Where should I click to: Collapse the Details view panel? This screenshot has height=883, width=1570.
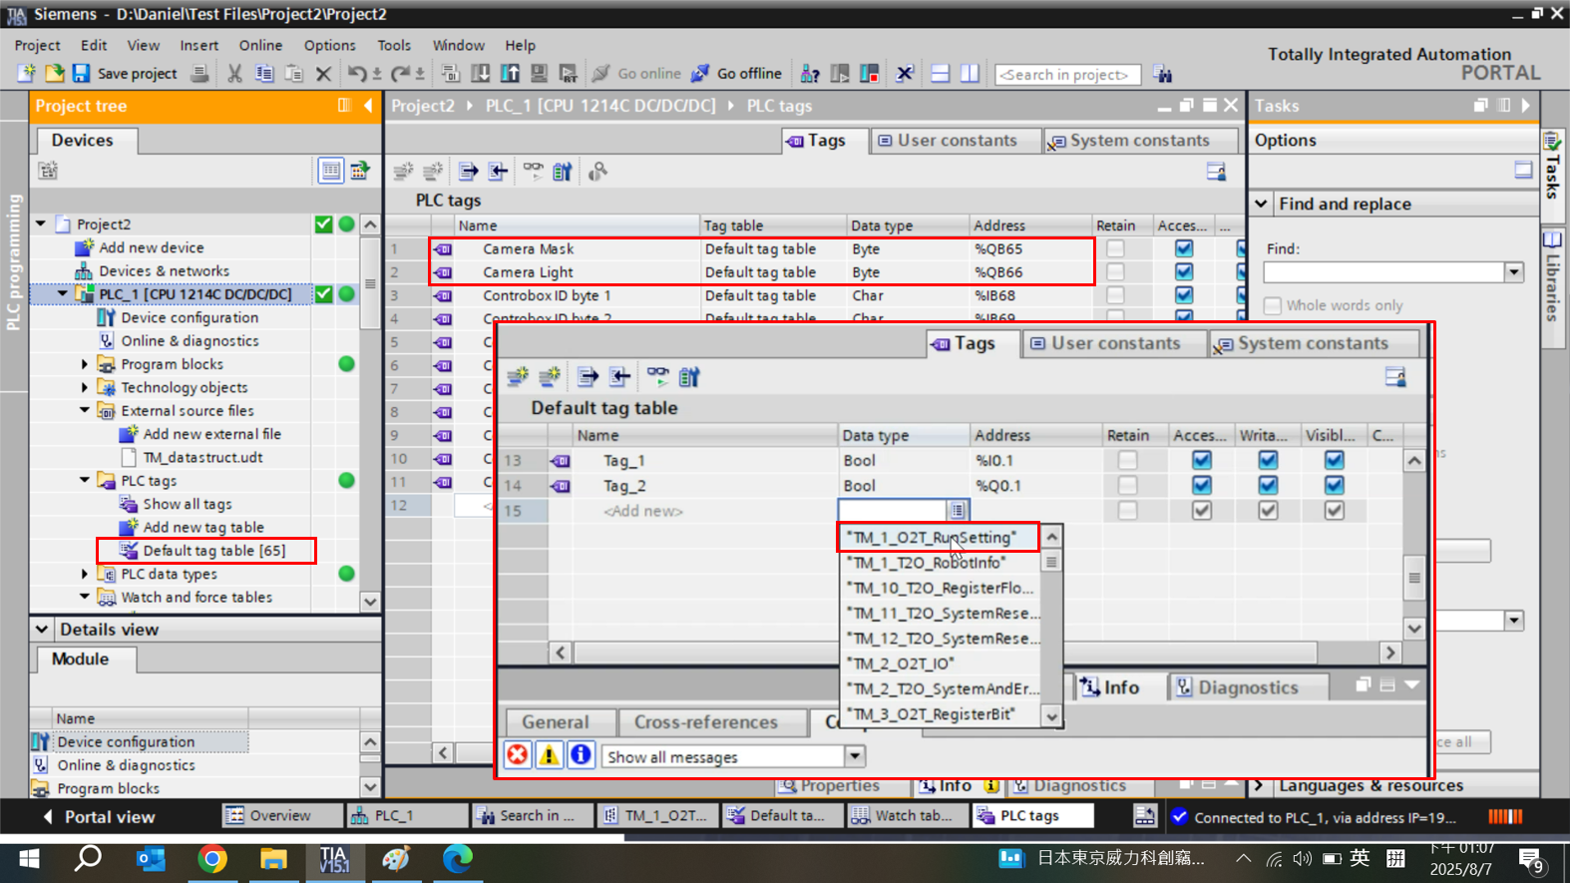41,630
